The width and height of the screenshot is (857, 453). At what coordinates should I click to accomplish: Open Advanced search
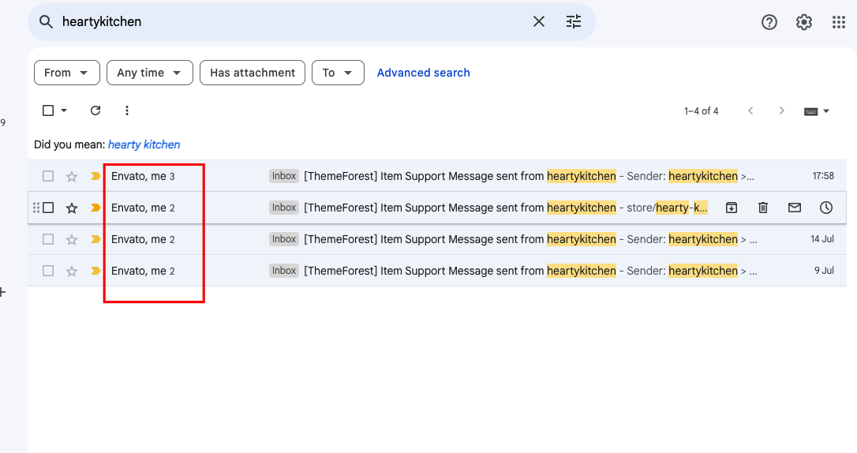[424, 73]
